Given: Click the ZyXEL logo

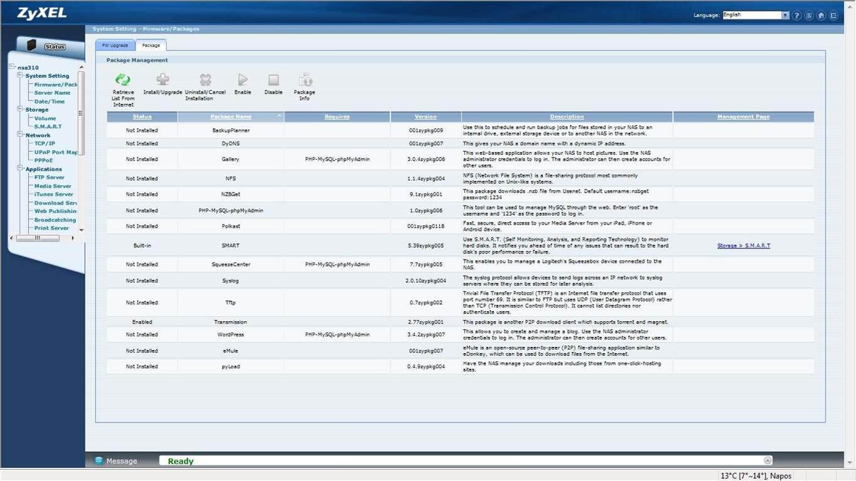Looking at the screenshot, I should tap(42, 13).
